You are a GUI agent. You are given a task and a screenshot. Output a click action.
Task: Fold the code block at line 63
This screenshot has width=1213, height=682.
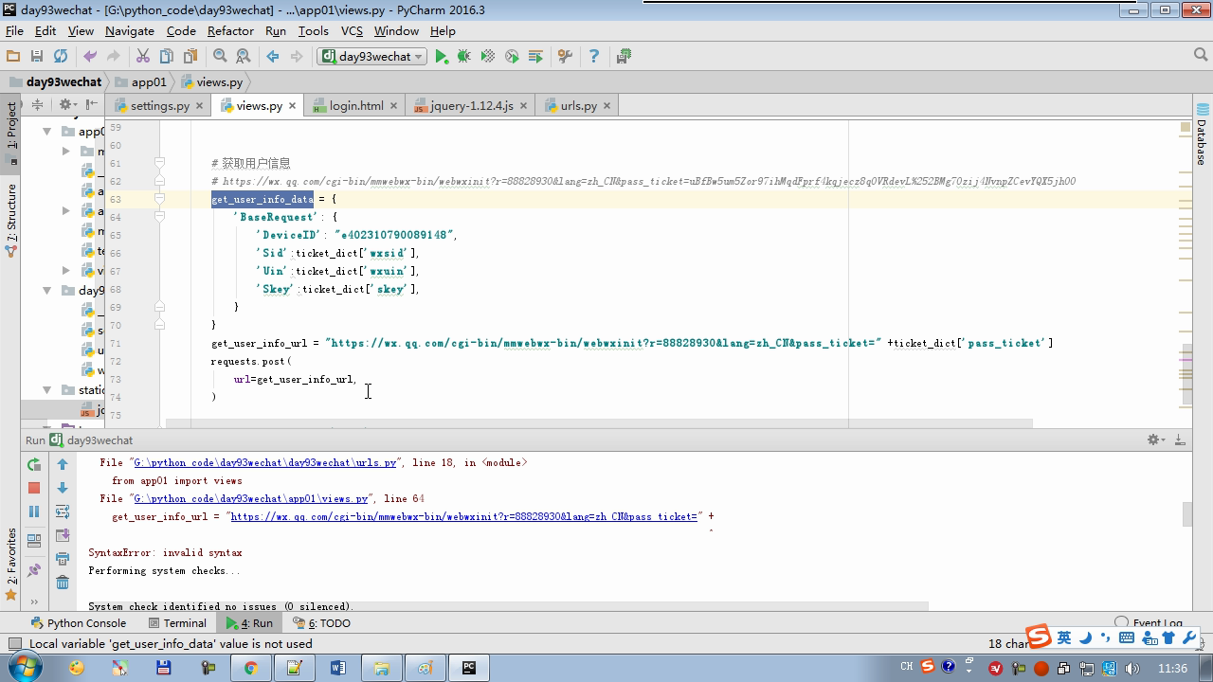pyautogui.click(x=159, y=199)
